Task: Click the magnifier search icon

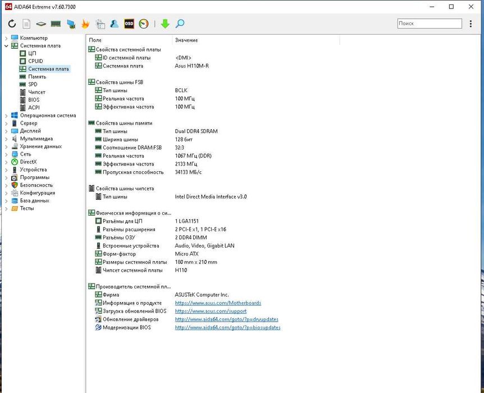Action: [180, 24]
